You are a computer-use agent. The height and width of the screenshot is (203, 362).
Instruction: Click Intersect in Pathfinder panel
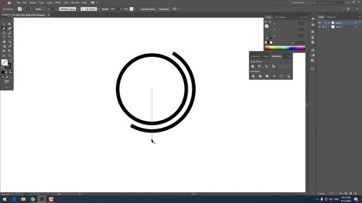coord(266,67)
